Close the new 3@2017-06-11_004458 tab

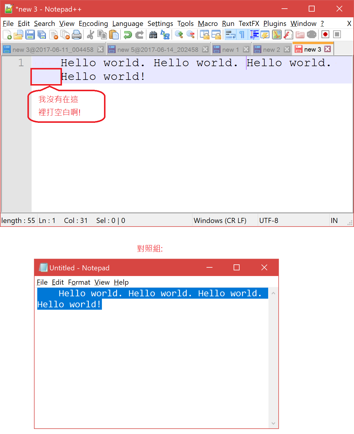pos(100,49)
